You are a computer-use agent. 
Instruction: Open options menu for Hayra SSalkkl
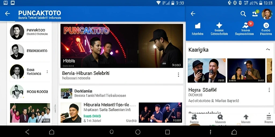click(269, 90)
